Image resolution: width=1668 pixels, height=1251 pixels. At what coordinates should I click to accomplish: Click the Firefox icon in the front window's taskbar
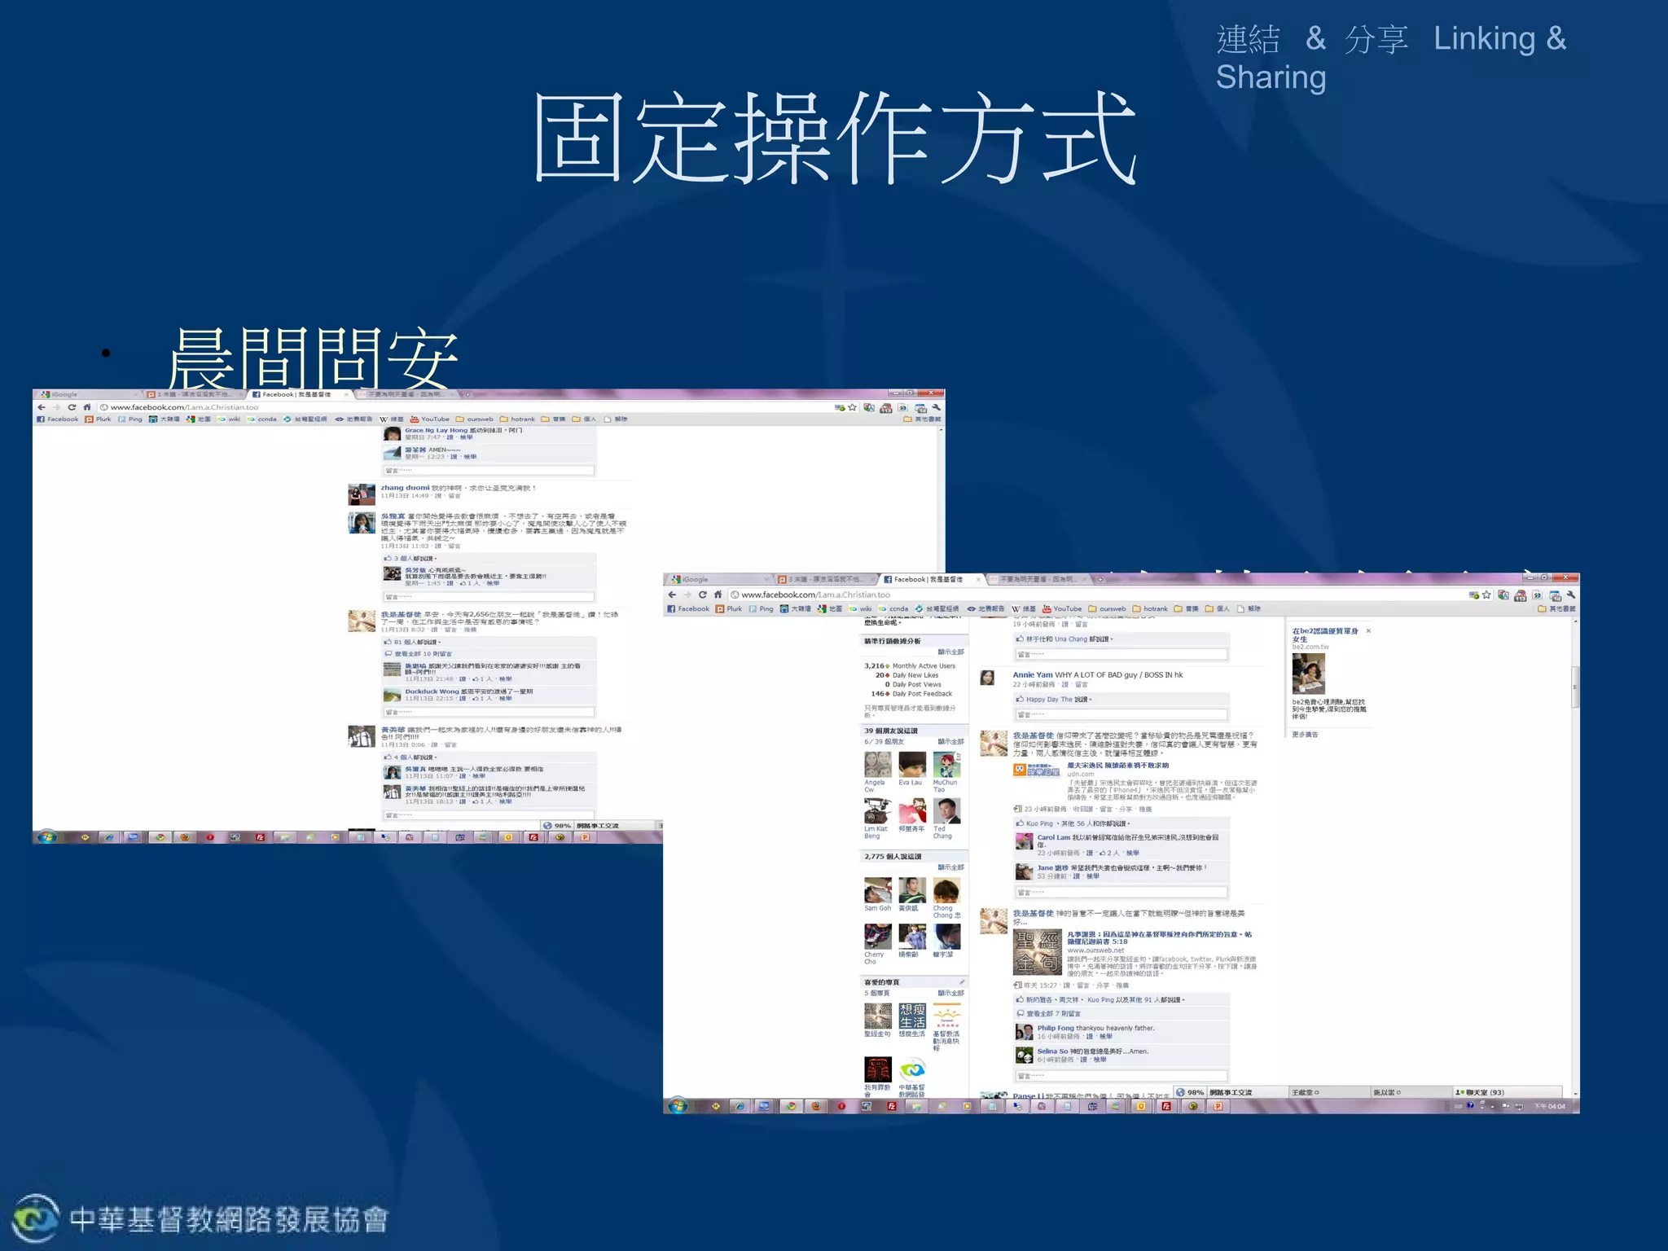click(816, 1106)
